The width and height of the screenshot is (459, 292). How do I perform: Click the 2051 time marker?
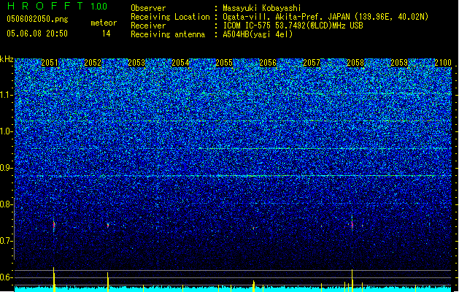tap(50, 63)
